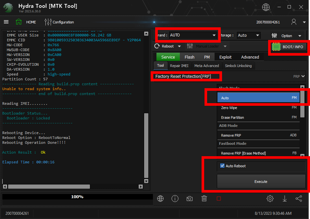Click the log scroll up arrow
The width and height of the screenshot is (310, 219).
click(x=146, y=34)
